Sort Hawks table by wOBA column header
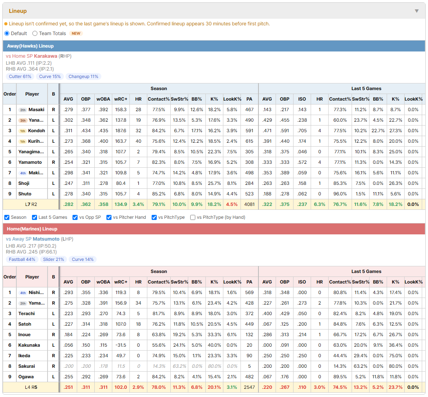 [x=103, y=99]
